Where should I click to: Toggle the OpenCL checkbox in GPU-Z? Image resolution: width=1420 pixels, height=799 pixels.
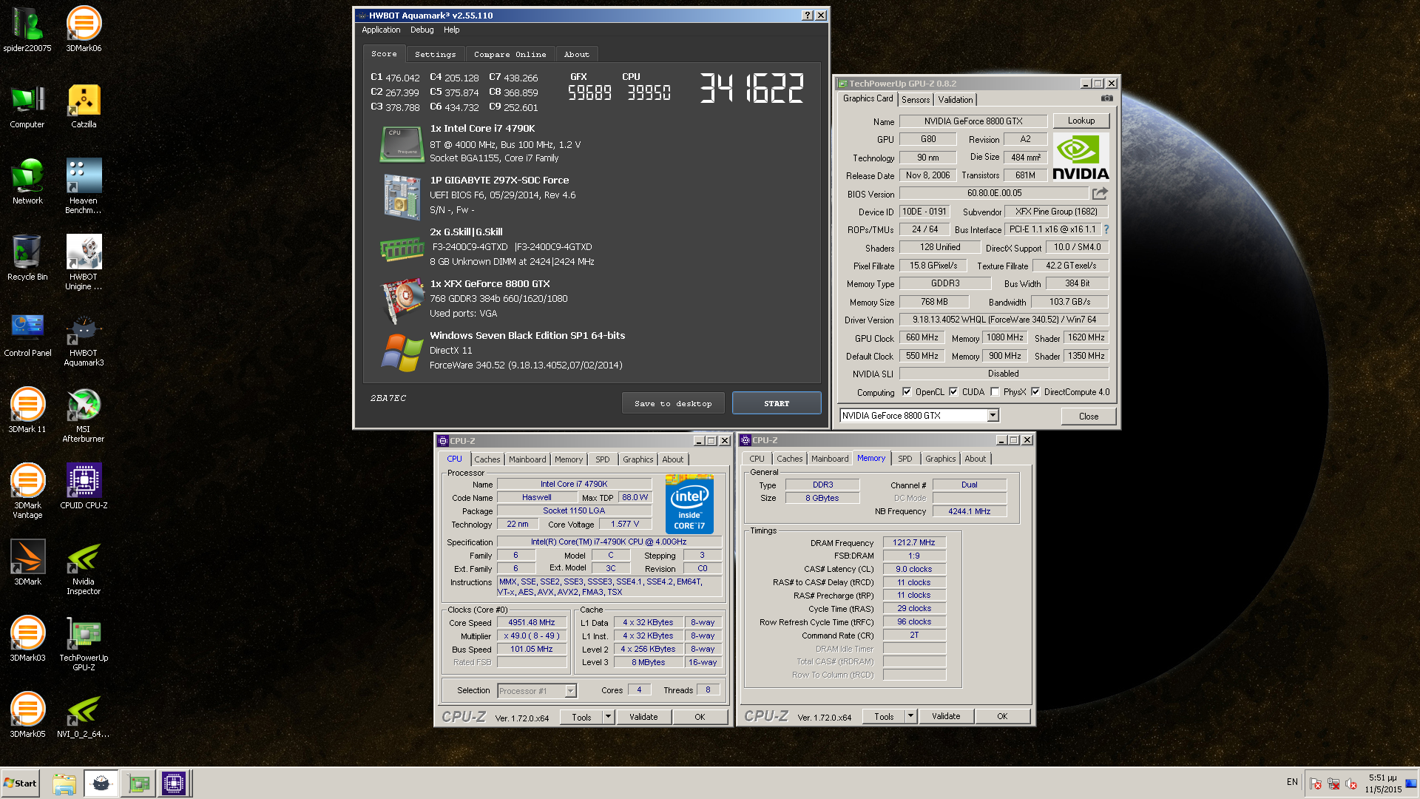907,392
